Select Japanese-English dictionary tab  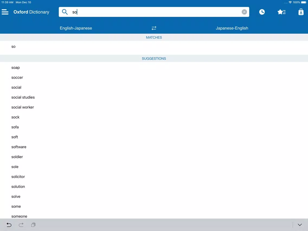tap(232, 28)
